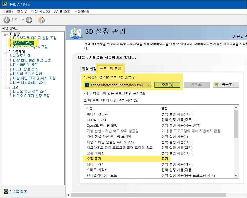Open 비디오 이미지 설정 조정 page
This screenshot has width=247, height=198.
pos(31,96)
